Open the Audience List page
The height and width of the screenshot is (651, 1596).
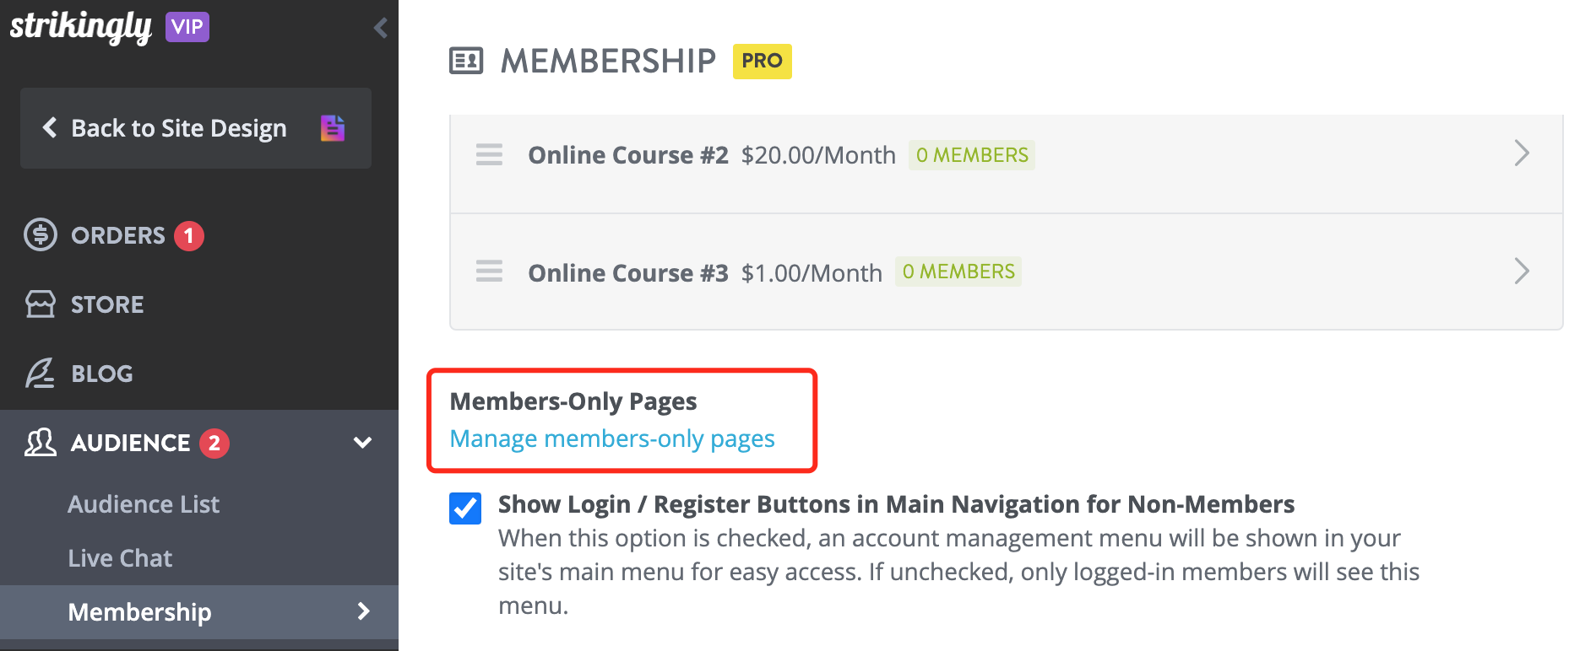coord(144,503)
